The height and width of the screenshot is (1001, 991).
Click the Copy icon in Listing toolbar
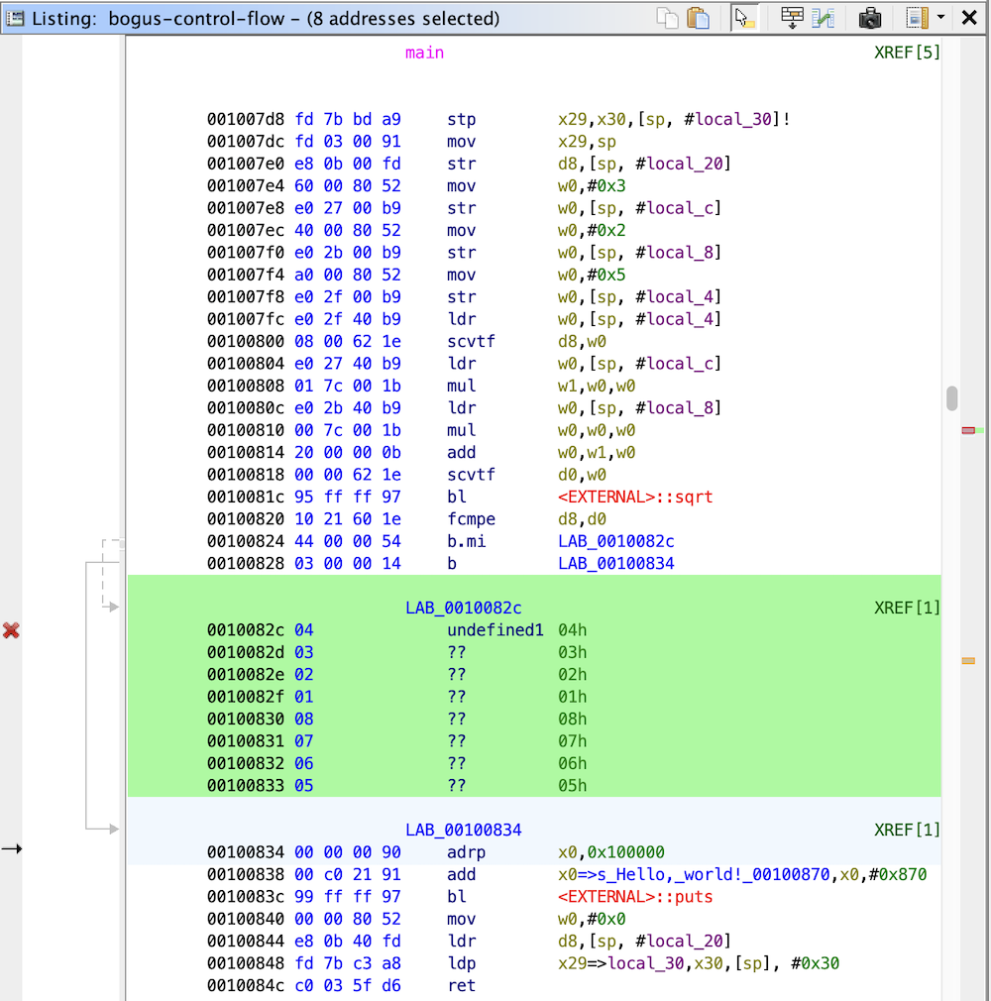(669, 18)
